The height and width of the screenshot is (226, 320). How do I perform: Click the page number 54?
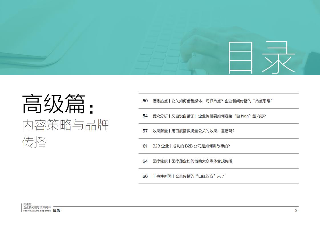point(145,116)
